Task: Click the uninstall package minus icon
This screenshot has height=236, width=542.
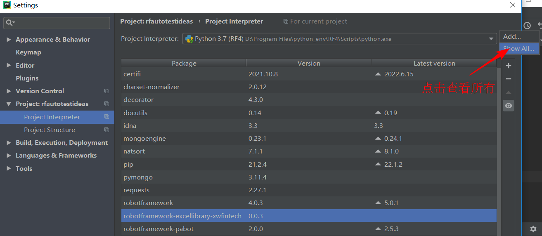Action: tap(509, 79)
